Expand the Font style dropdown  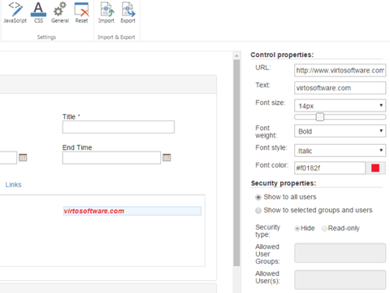pos(340,151)
